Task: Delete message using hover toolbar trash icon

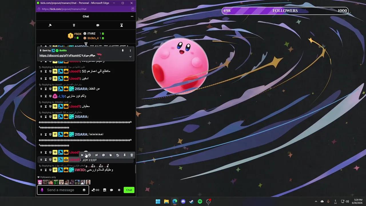Action: [x=132, y=155]
